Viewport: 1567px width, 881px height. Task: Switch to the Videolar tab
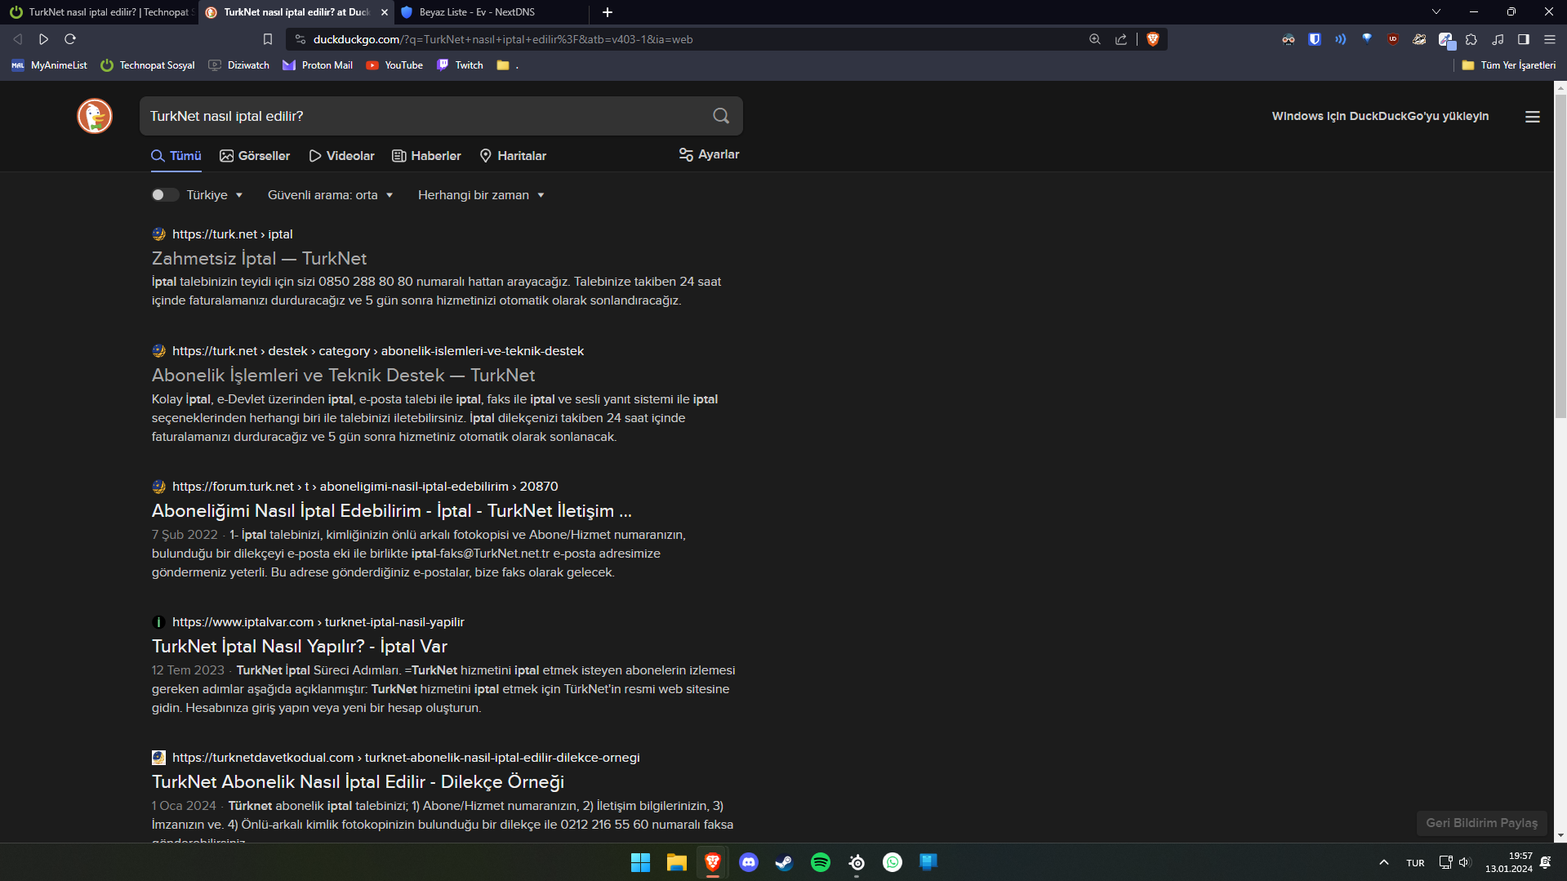pos(341,156)
